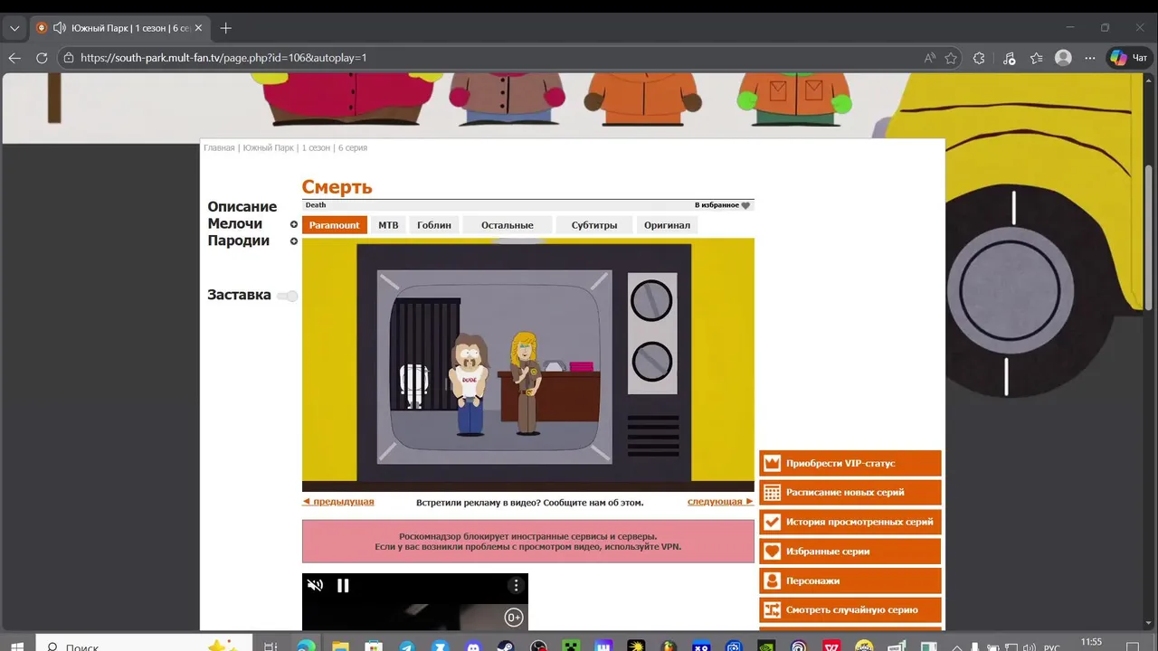Click the crown icon beside VIP-статус

[772, 463]
